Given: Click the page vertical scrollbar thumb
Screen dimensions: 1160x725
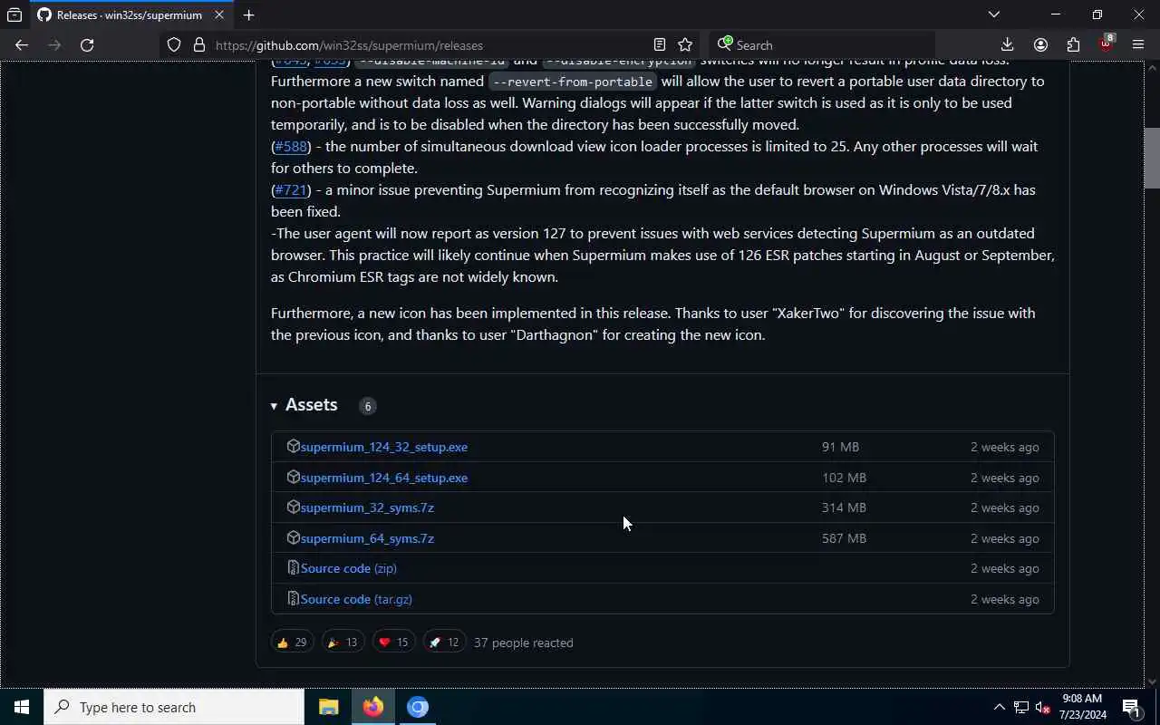Looking at the screenshot, I should point(1152,159).
